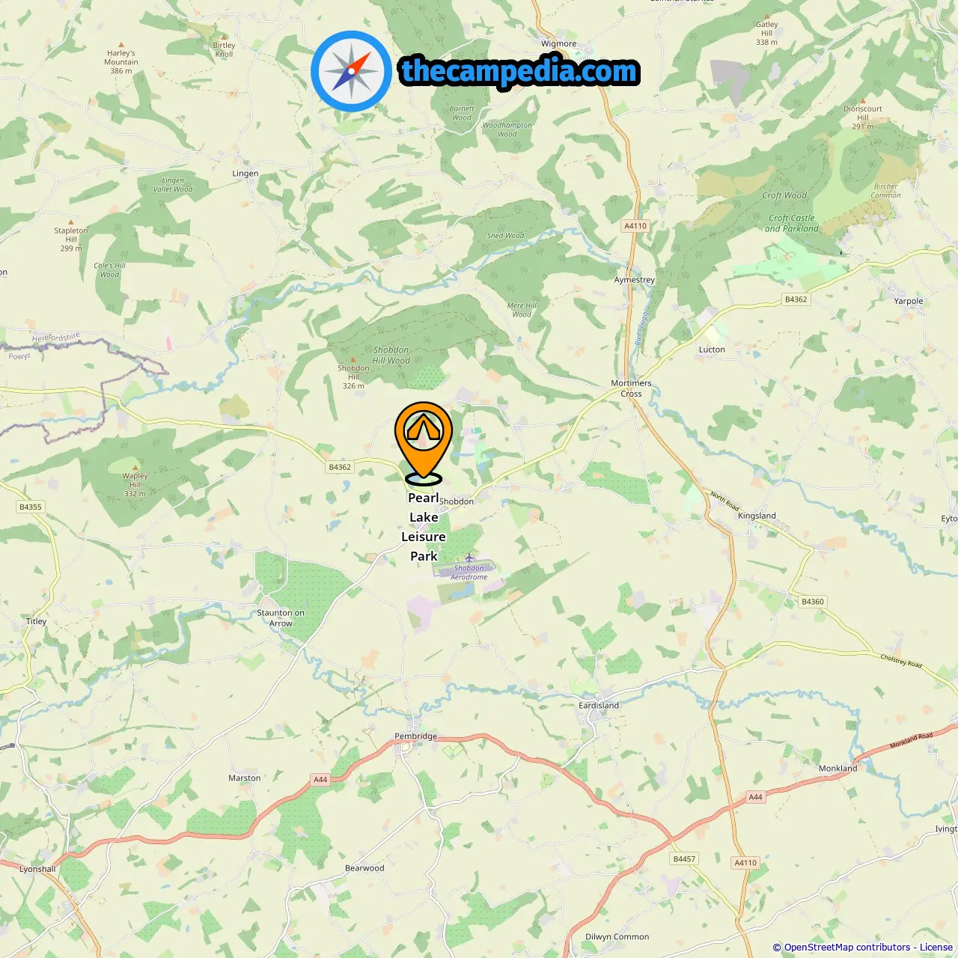Click the B4362 road shield near Shobdon
The height and width of the screenshot is (958, 958).
340,467
